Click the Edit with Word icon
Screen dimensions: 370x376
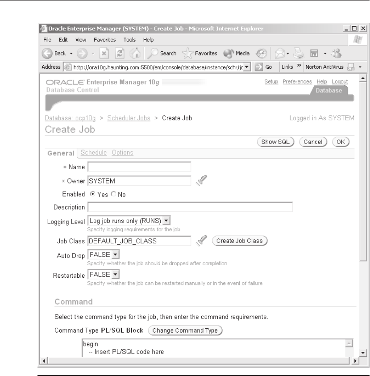pyautogui.click(x=314, y=53)
